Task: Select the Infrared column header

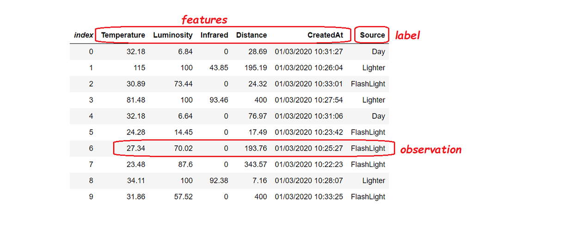Action: pyautogui.click(x=214, y=35)
